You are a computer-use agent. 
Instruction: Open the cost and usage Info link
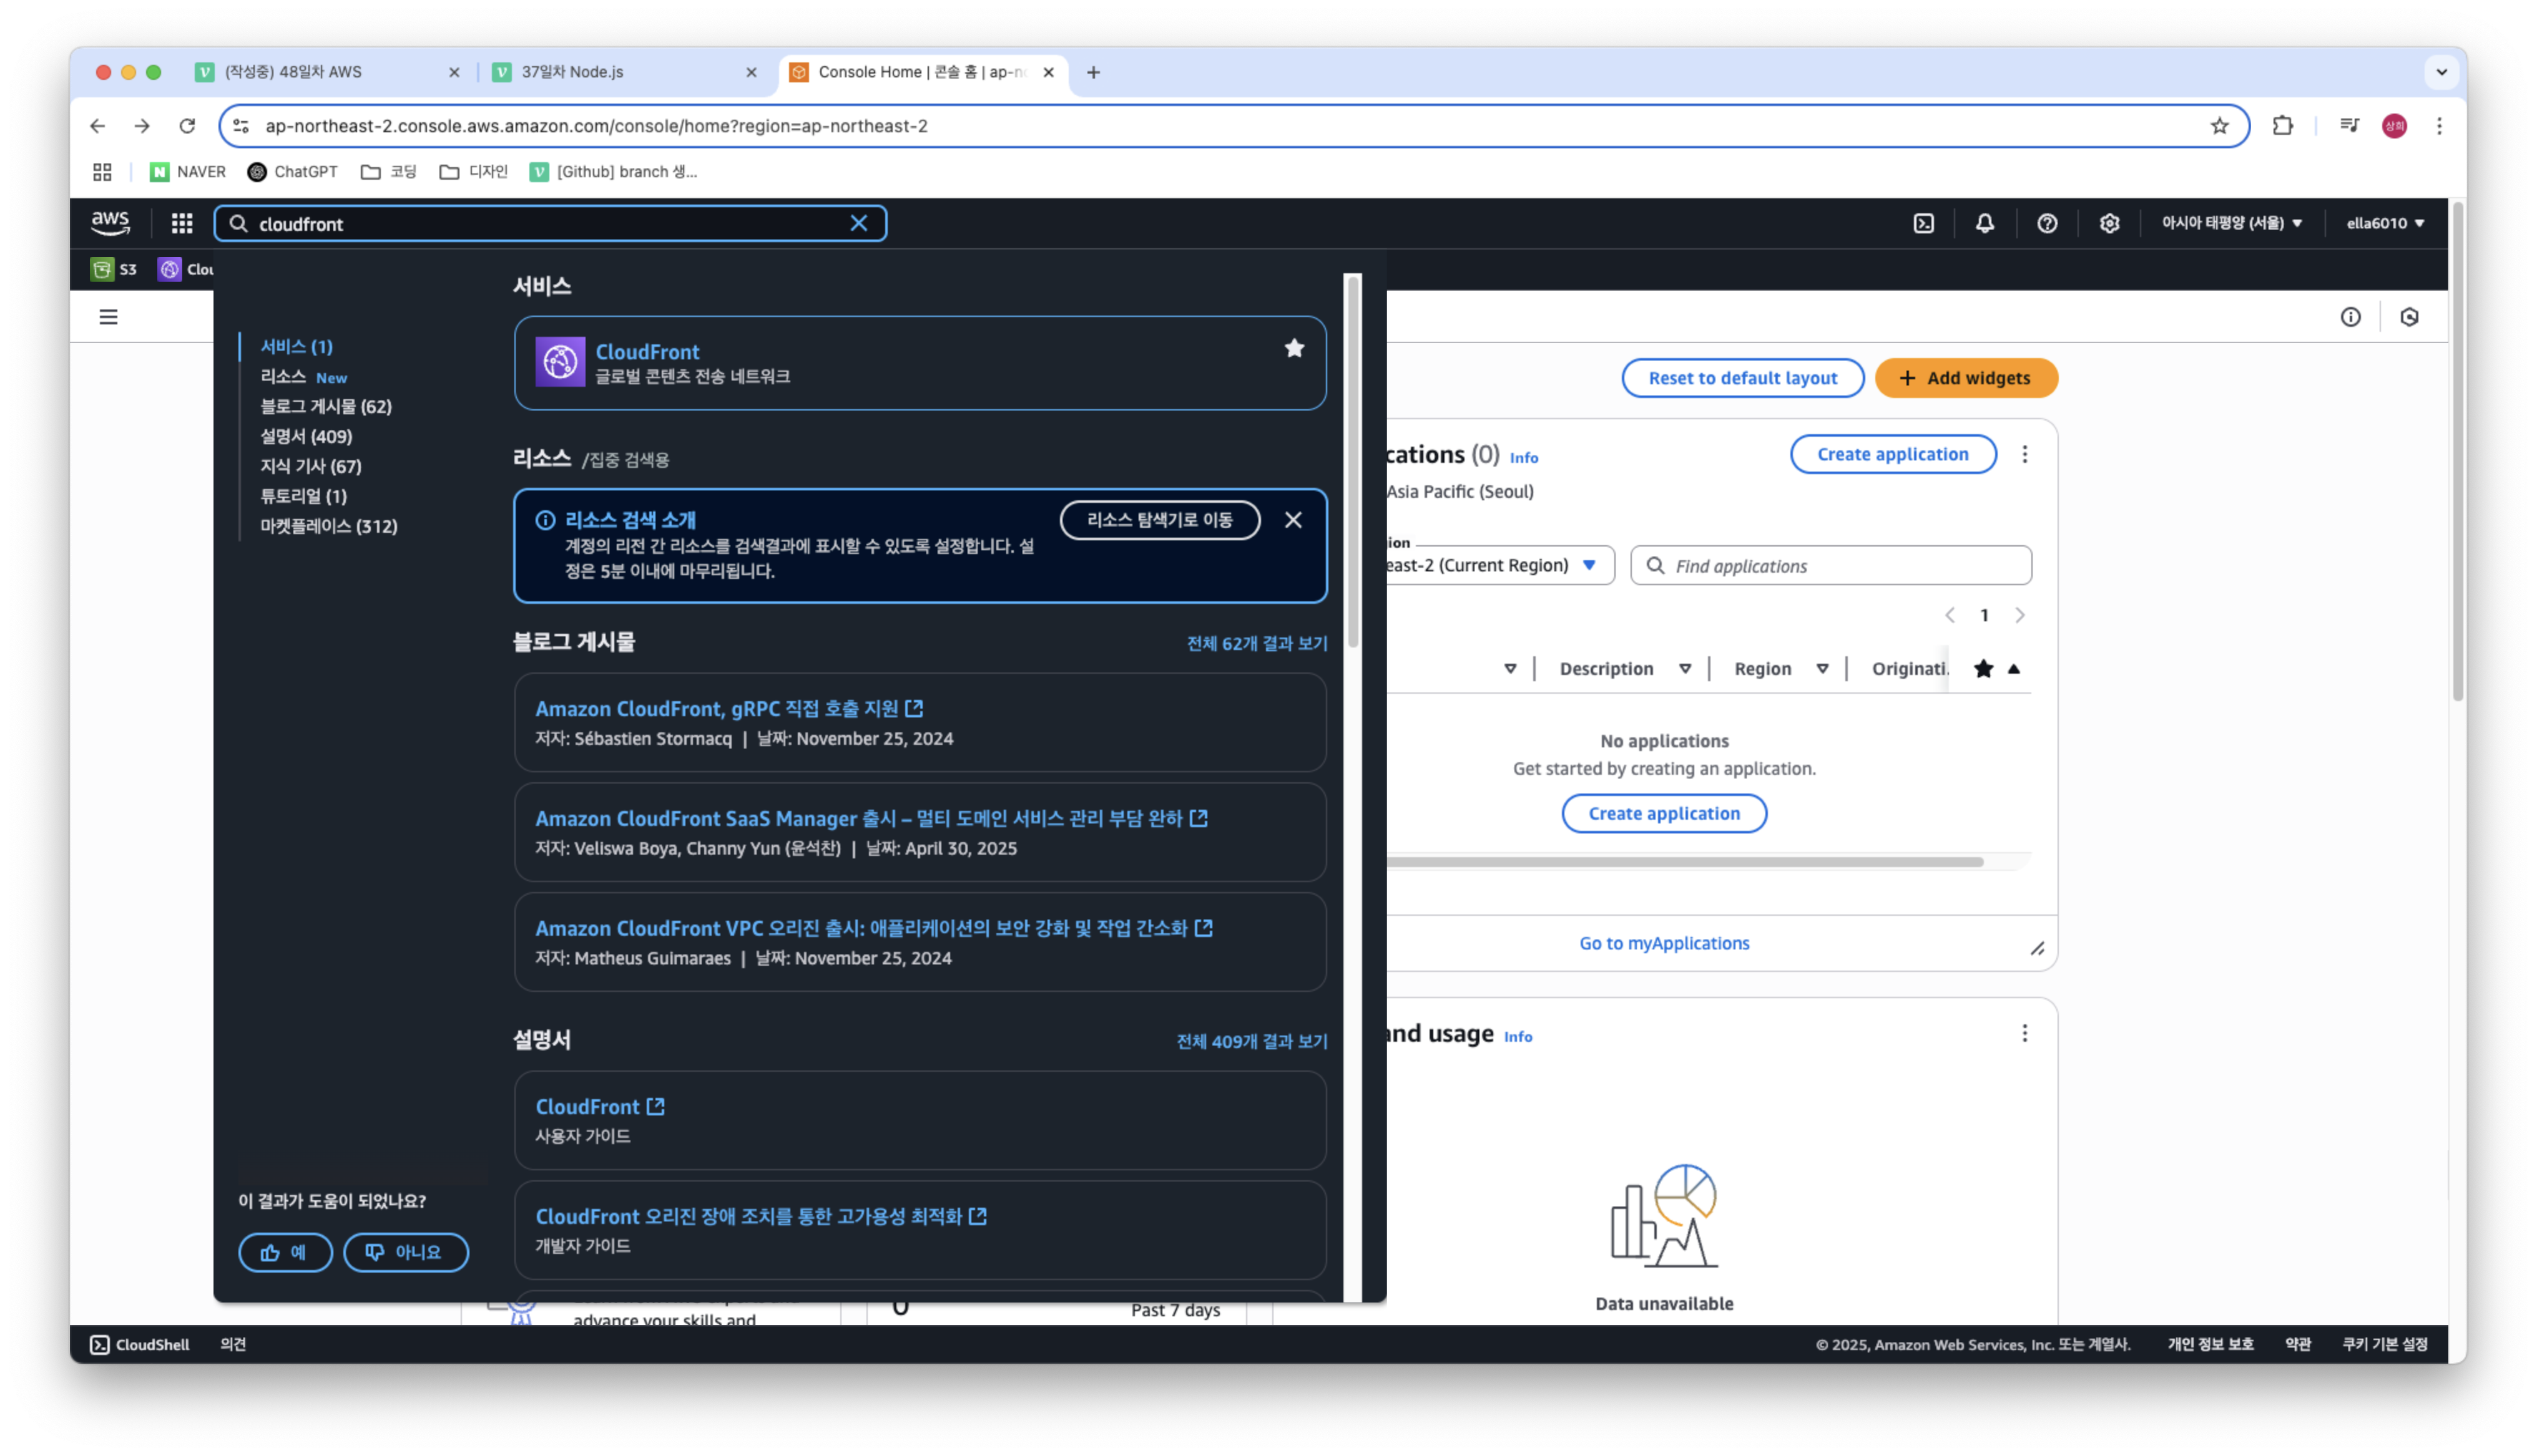1518,1037
